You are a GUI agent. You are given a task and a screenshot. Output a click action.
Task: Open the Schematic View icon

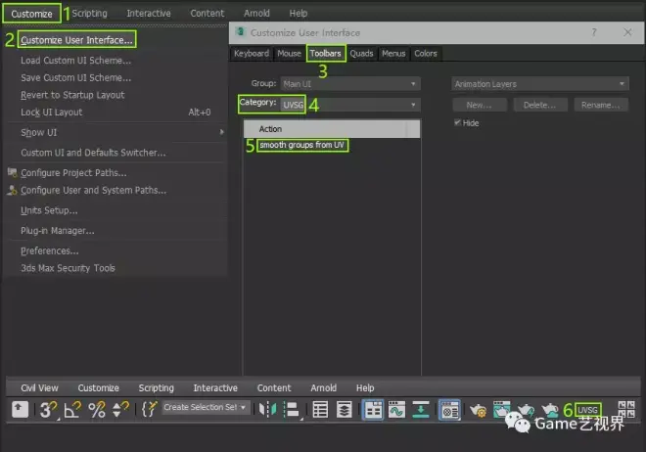click(x=421, y=410)
